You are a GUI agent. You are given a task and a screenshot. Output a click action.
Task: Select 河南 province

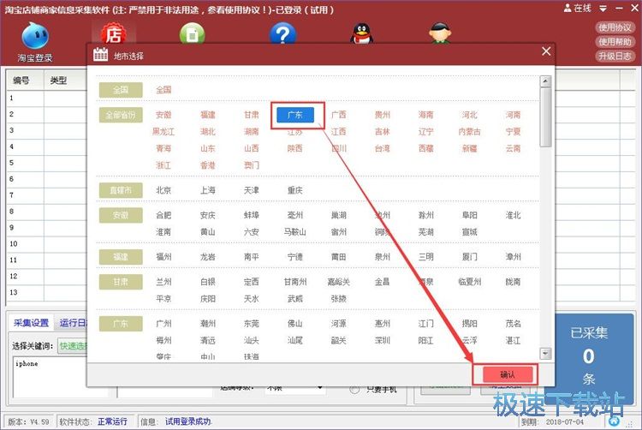click(x=513, y=115)
